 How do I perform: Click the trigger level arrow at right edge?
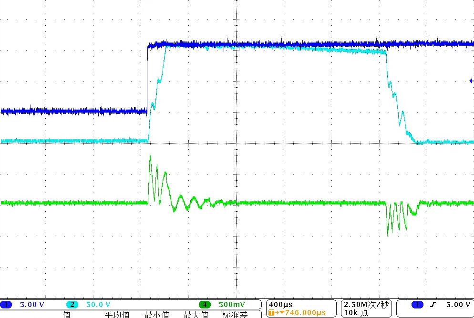tap(471, 81)
